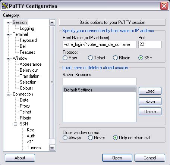Collapse the Window tree node

pos(8,58)
